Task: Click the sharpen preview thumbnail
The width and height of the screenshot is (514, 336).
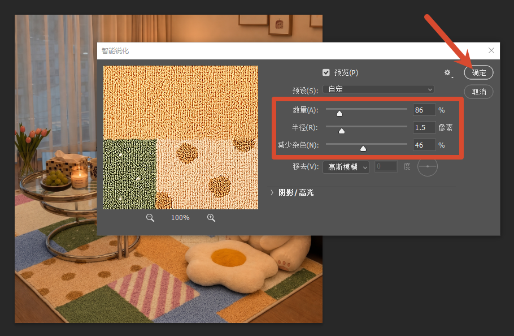Action: pyautogui.click(x=181, y=137)
